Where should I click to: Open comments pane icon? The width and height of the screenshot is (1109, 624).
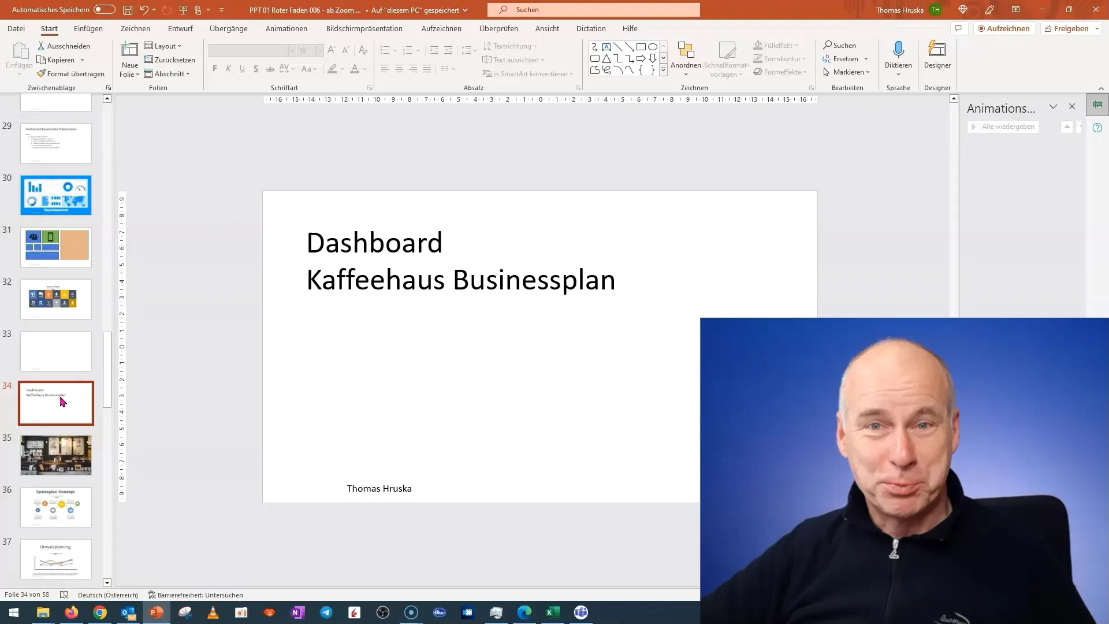point(958,28)
